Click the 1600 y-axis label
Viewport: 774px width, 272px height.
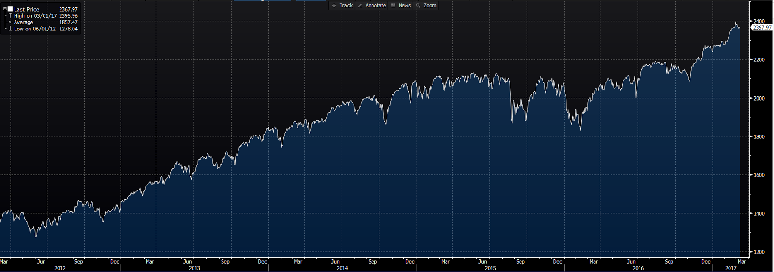(759, 175)
